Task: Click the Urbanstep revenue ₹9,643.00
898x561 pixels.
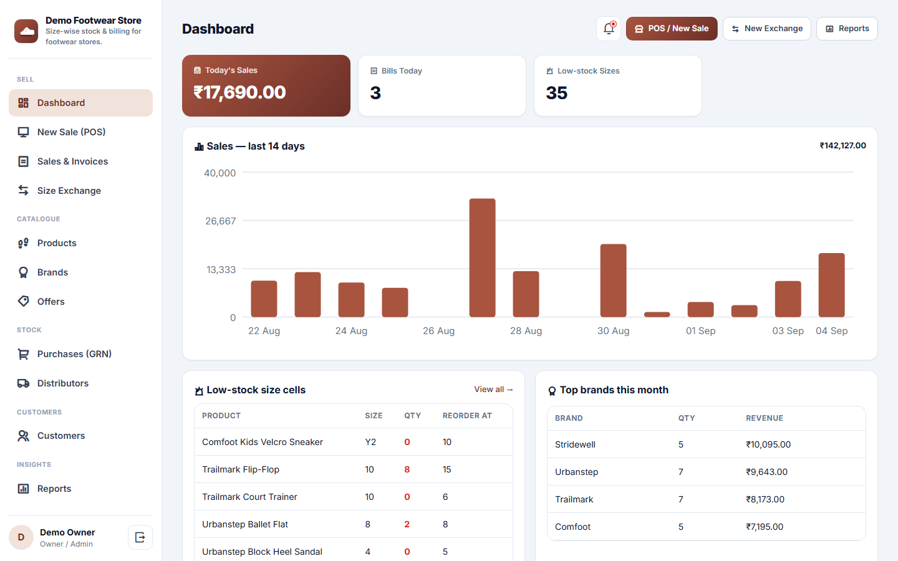Action: click(767, 472)
